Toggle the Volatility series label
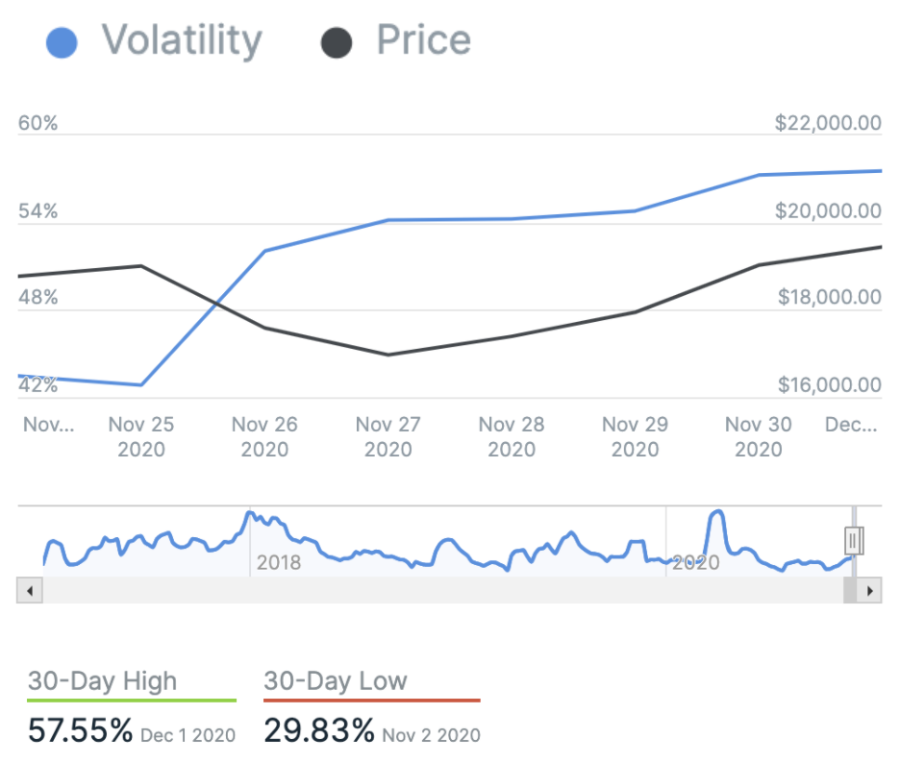The image size is (900, 763). point(182,40)
